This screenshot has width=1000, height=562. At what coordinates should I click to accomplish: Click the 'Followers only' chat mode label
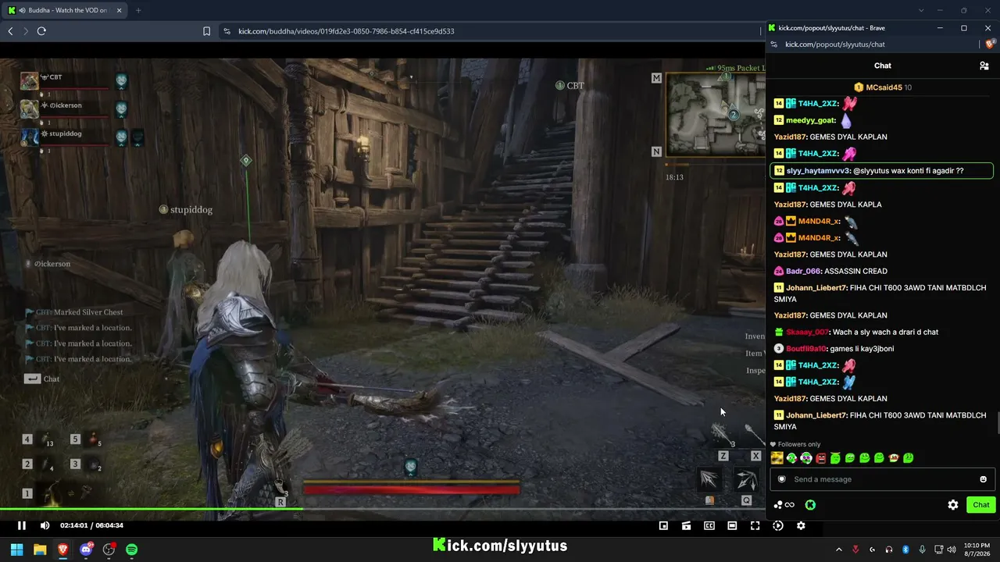[799, 445]
